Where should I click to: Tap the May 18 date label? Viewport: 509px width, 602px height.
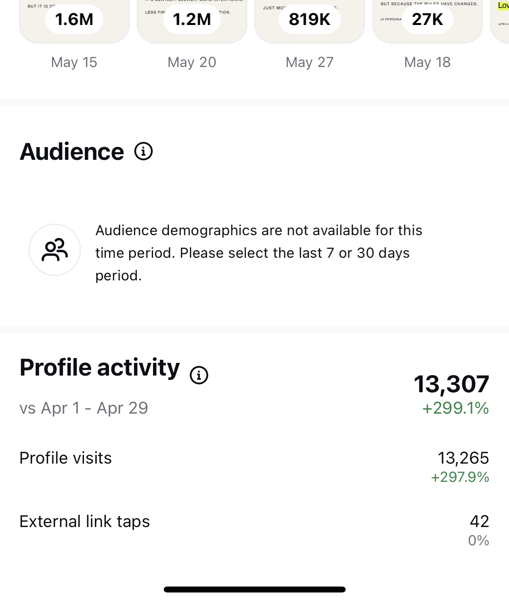coord(427,62)
